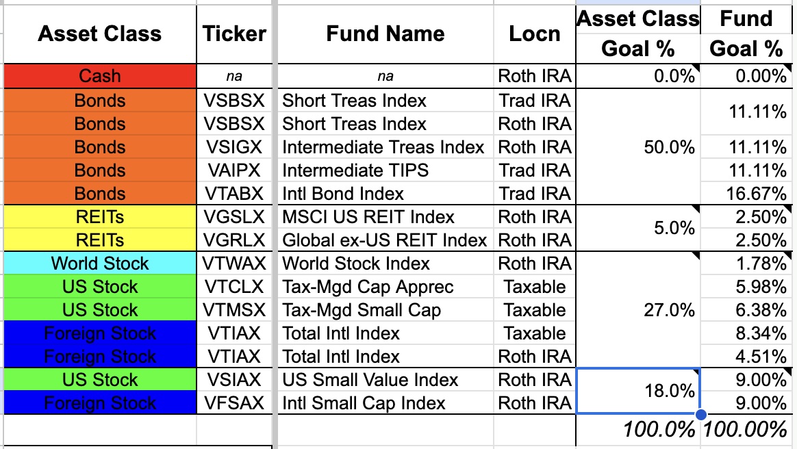Select the Tax-Mgd Small Cap cell
The image size is (797, 449).
pos(385,310)
